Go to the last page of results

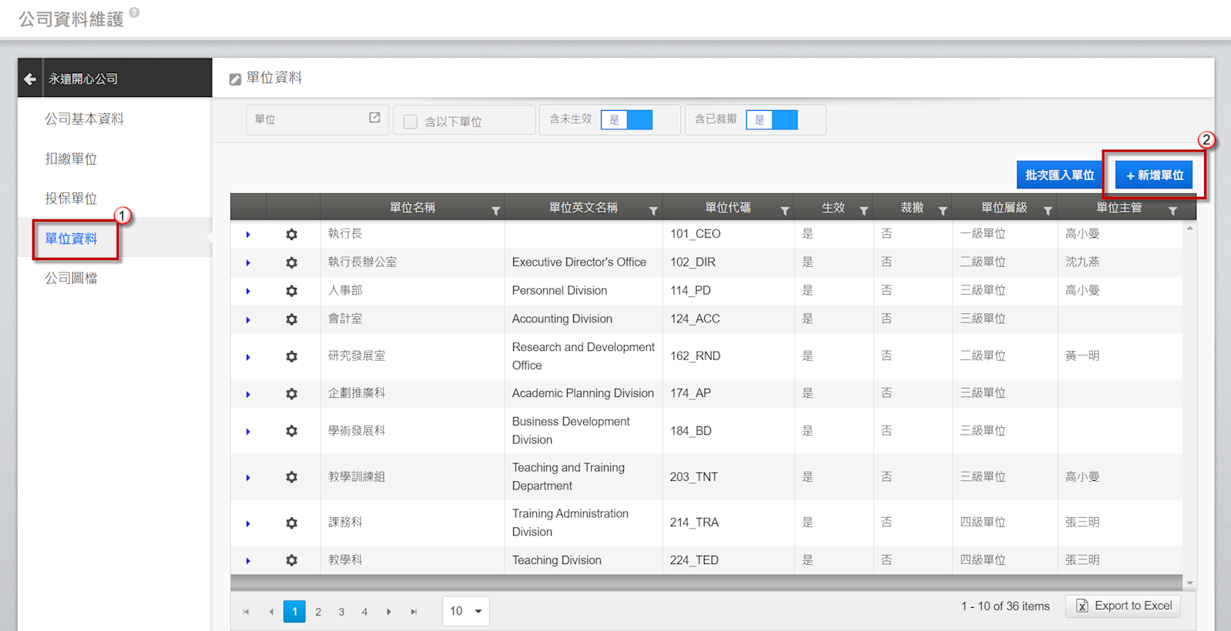[414, 612]
